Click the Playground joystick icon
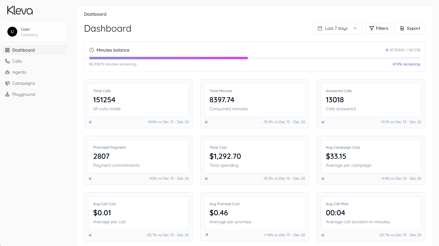The height and width of the screenshot is (246, 439). 7,94
